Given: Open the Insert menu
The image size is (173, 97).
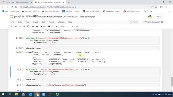Looking at the screenshot, I should [35, 22].
